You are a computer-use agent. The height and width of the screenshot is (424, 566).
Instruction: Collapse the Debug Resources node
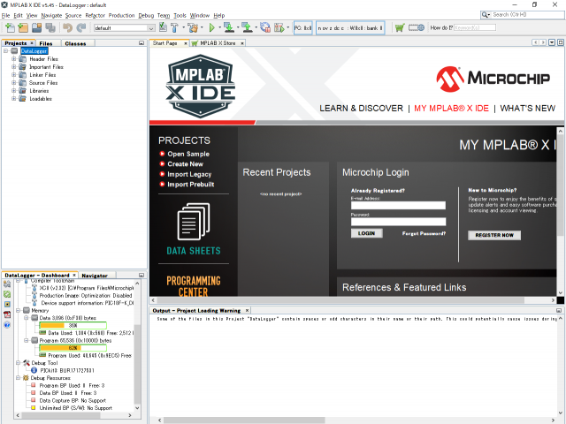[x=18, y=378]
